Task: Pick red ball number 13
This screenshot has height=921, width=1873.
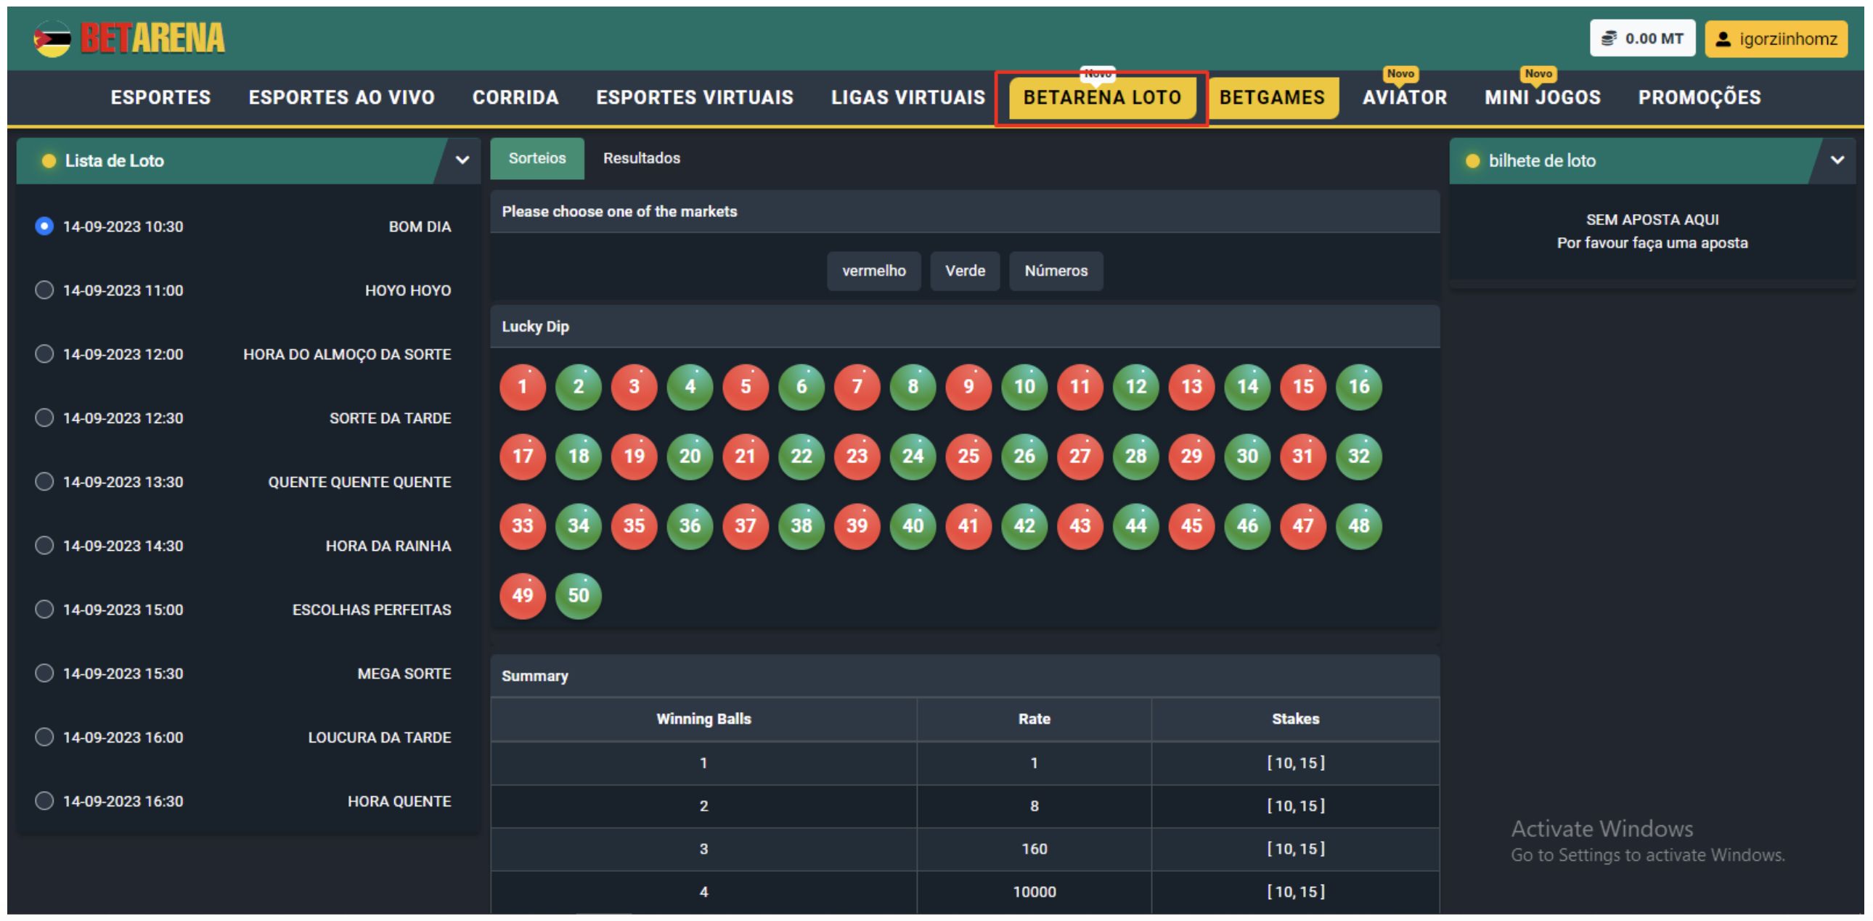Action: point(1192,387)
